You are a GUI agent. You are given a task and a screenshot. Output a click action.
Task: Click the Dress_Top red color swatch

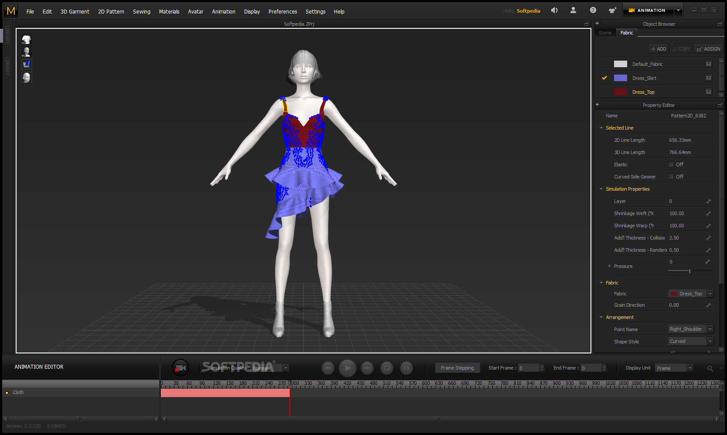coord(621,92)
